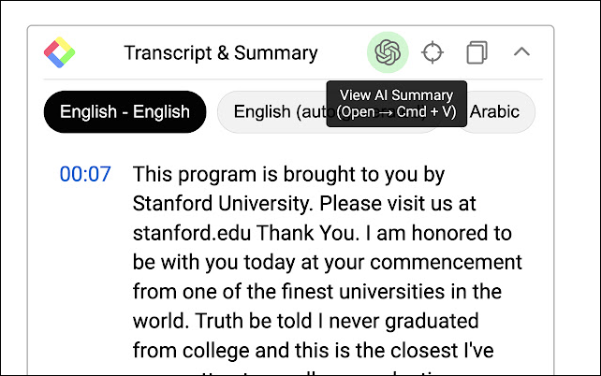Click the line "This program is brought to you by"
The image size is (601, 376).
[288, 175]
